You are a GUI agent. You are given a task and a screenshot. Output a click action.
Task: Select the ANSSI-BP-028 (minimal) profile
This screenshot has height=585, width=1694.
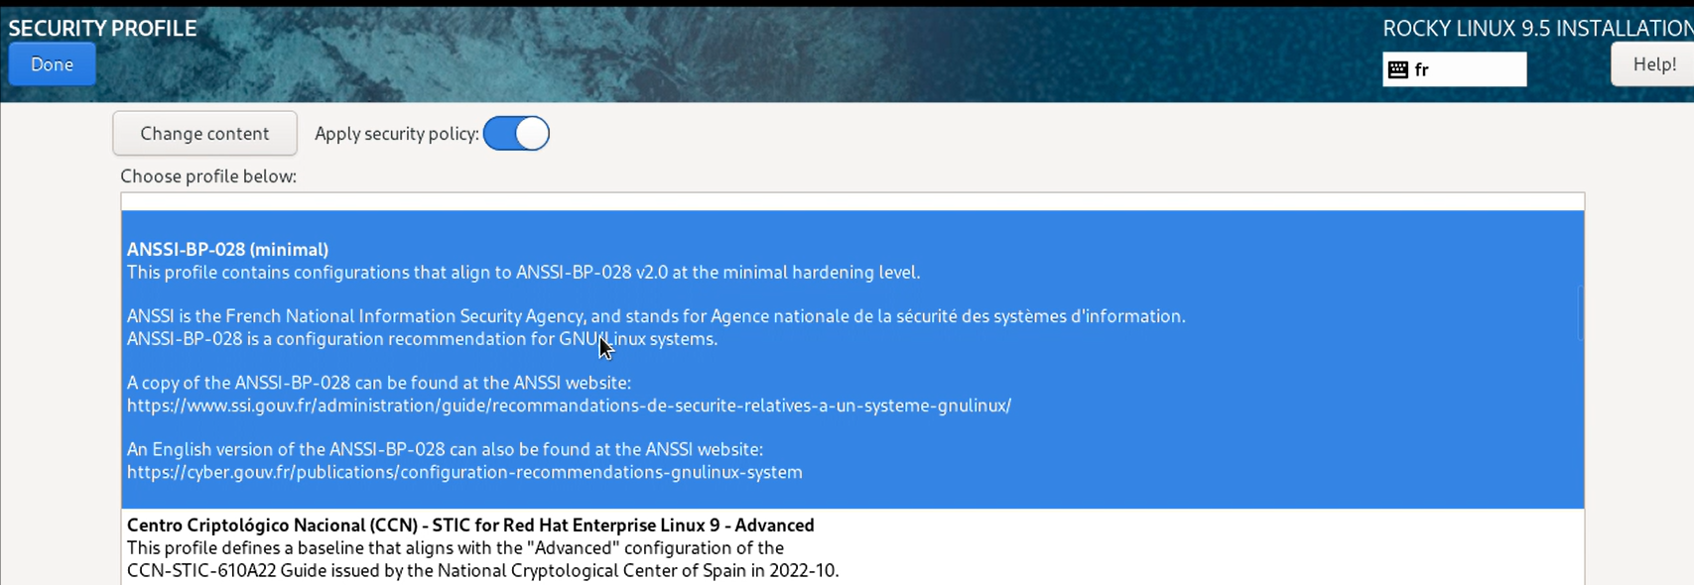point(852,360)
